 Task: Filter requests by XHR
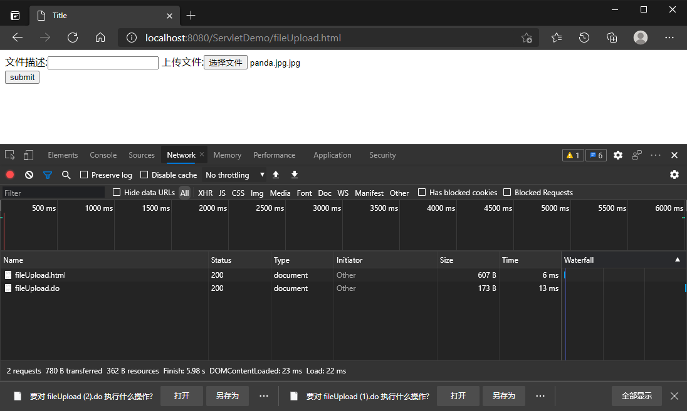[x=205, y=193]
